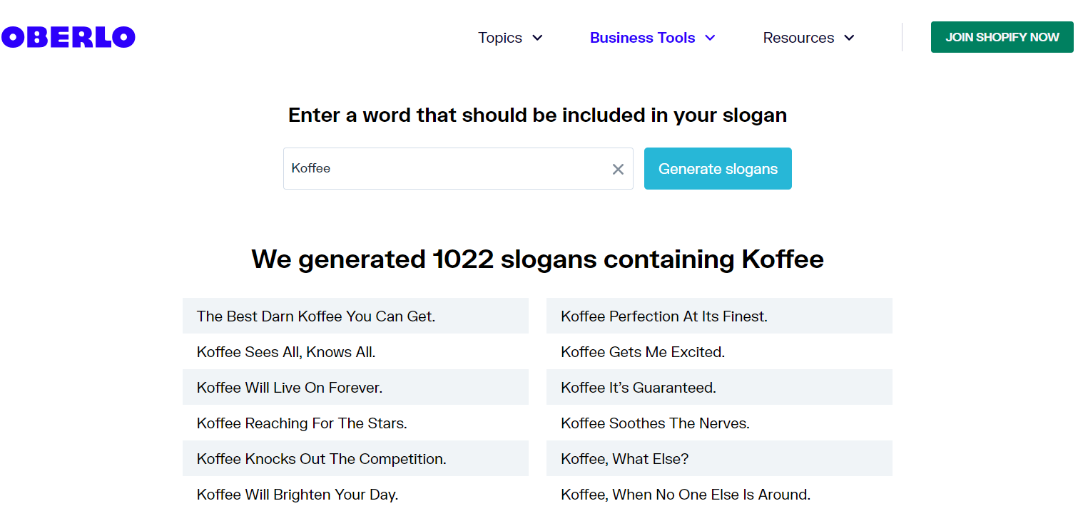Pick slogan "Koffee Will Live On Forever."
This screenshot has width=1078, height=511.
pyautogui.click(x=290, y=388)
